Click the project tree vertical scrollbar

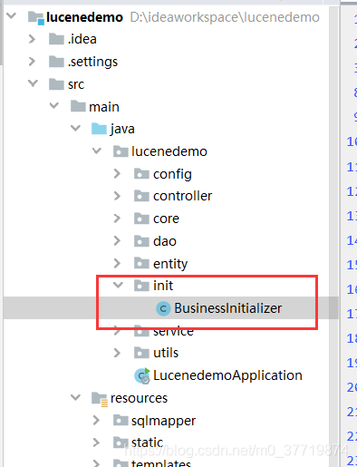tap(333, 236)
